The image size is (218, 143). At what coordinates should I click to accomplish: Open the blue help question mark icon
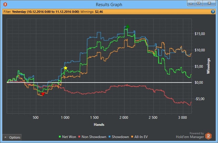pos(213,12)
